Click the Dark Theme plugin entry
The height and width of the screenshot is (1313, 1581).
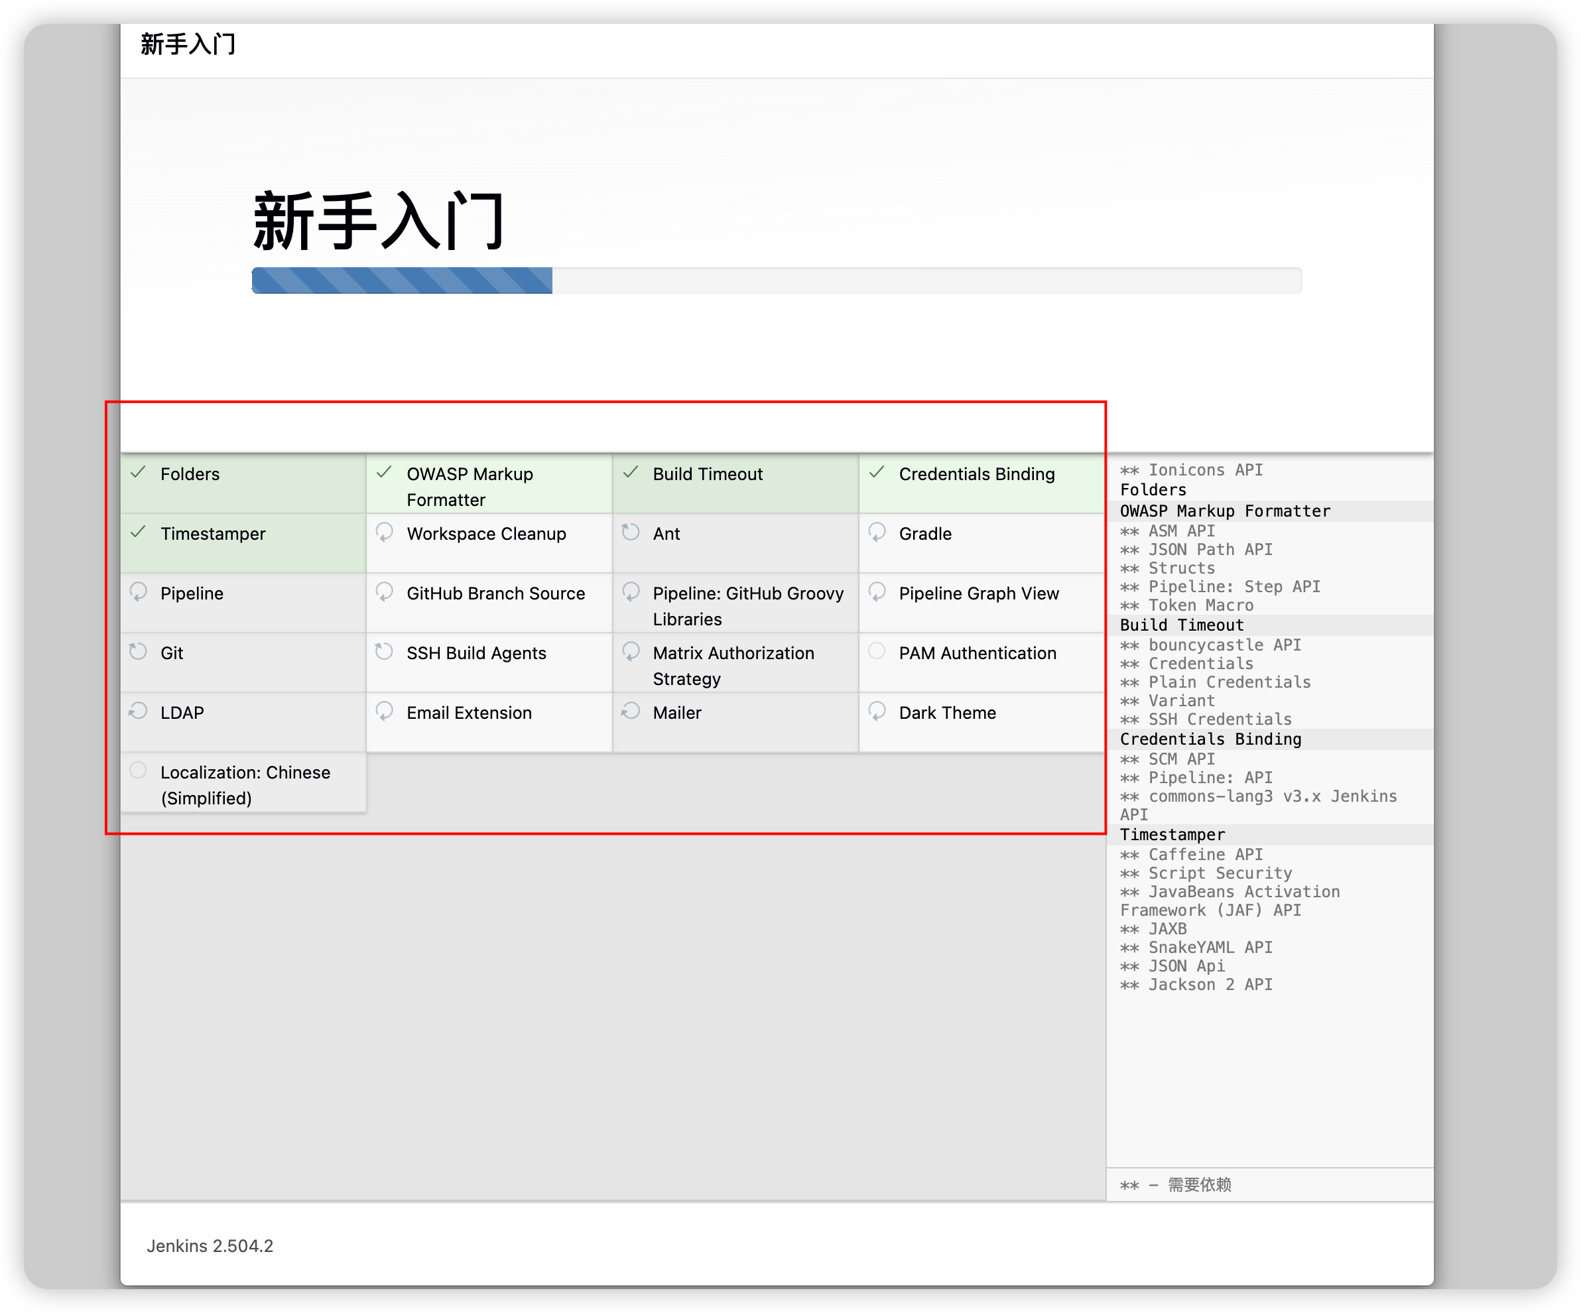[x=947, y=713]
